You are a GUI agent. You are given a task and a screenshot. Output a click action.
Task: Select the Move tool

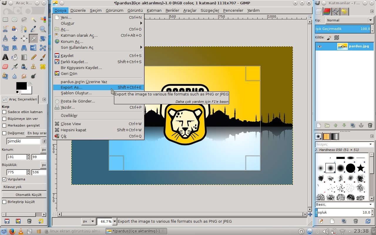[15, 38]
